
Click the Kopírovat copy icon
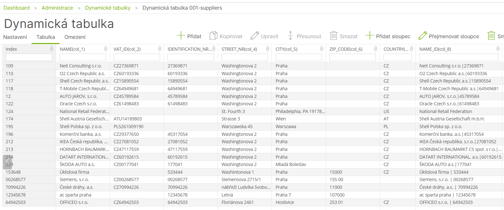tap(213, 36)
